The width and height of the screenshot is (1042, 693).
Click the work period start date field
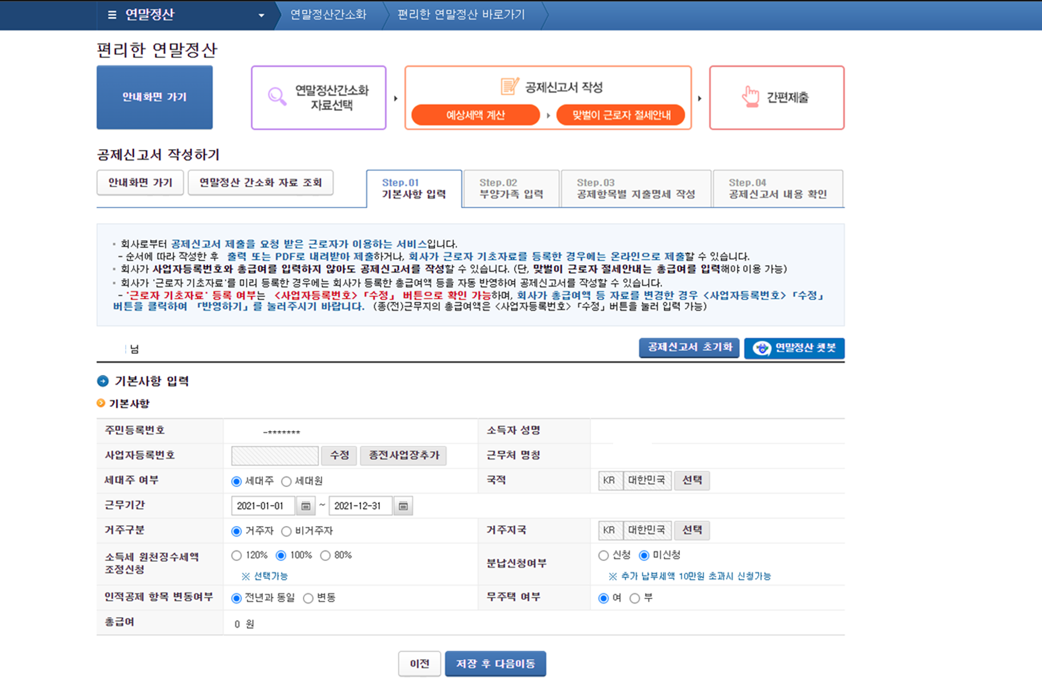263,506
